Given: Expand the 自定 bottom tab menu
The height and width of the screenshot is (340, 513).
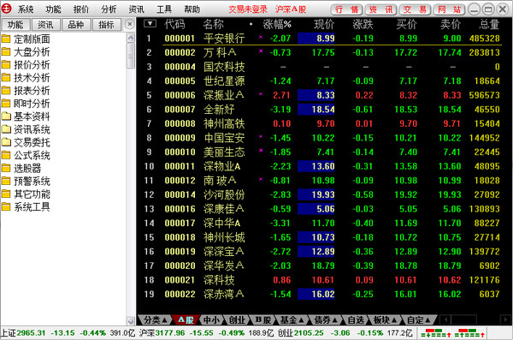Looking at the screenshot, I should [419, 319].
